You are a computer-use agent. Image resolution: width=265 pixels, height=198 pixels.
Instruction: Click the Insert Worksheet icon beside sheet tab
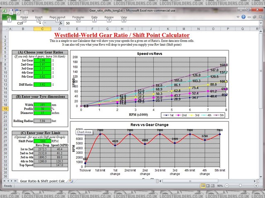click(x=71, y=181)
